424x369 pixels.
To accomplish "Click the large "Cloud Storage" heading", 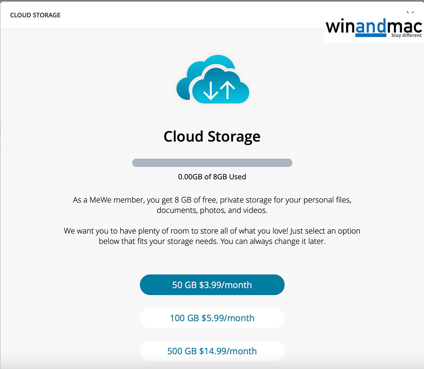I will point(212,137).
